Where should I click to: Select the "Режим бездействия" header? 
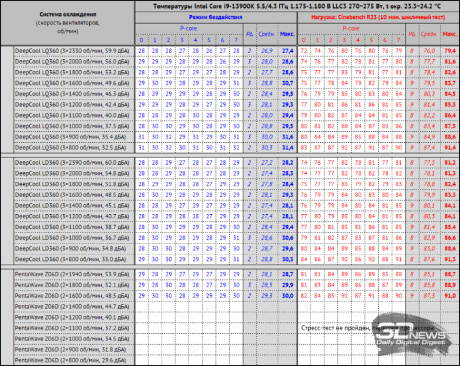[214, 18]
